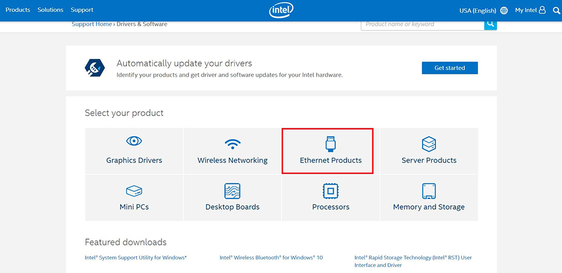Click the Desktop Boards circuit icon

pyautogui.click(x=232, y=191)
